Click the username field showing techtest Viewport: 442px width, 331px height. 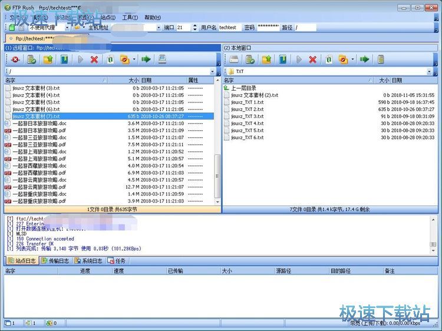[230, 28]
